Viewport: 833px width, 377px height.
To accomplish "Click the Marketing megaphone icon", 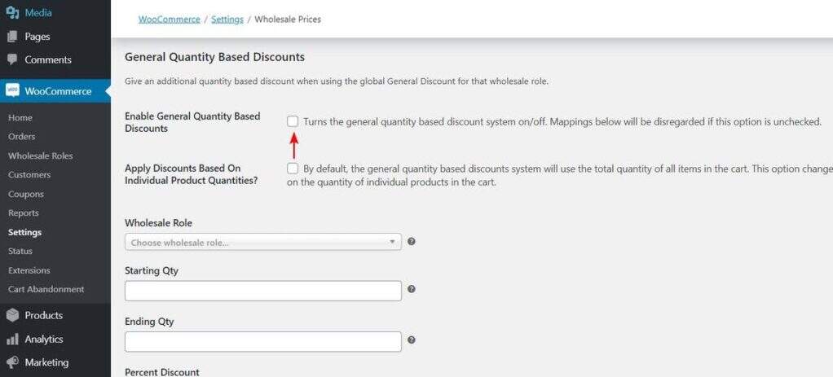I will [12, 362].
